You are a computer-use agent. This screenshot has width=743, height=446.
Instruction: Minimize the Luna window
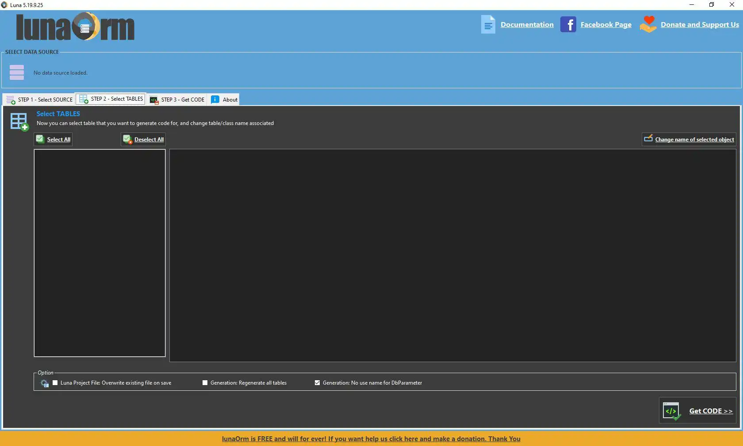click(x=692, y=5)
